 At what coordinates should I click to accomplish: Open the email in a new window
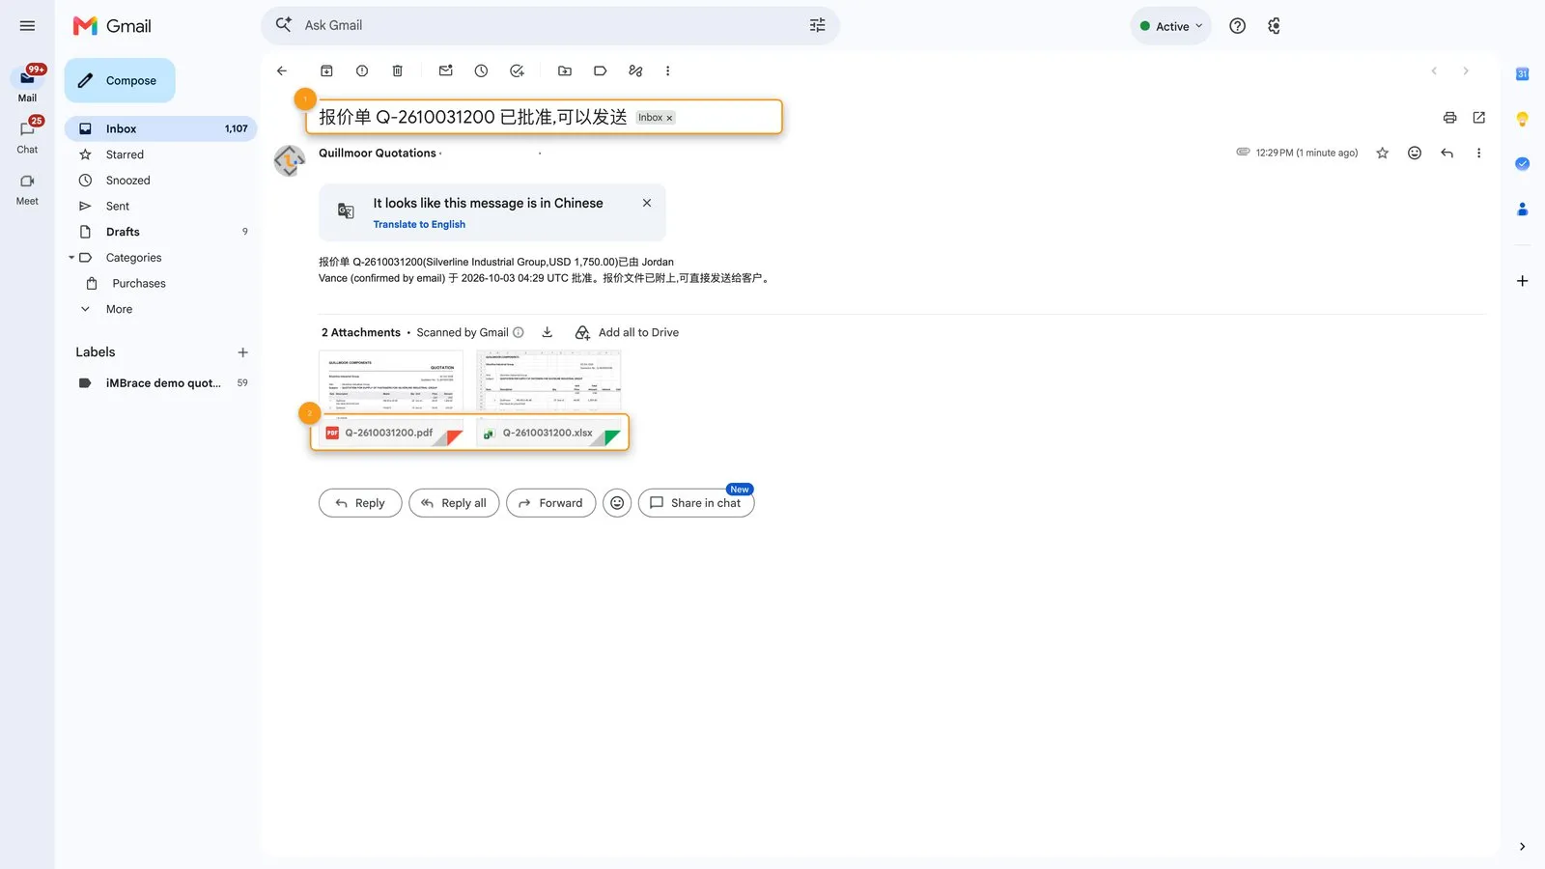pos(1478,118)
